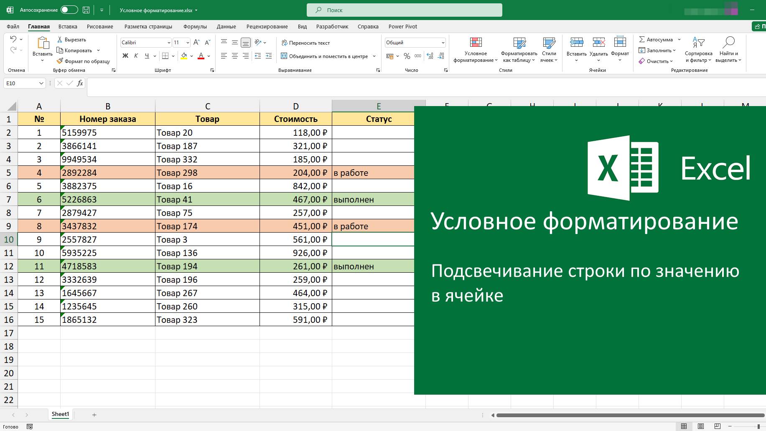Image resolution: width=766 pixels, height=431 pixels.
Task: Toggle Underline formatting (Ч)
Action: click(147, 56)
